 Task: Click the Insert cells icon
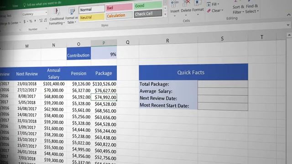point(174,4)
